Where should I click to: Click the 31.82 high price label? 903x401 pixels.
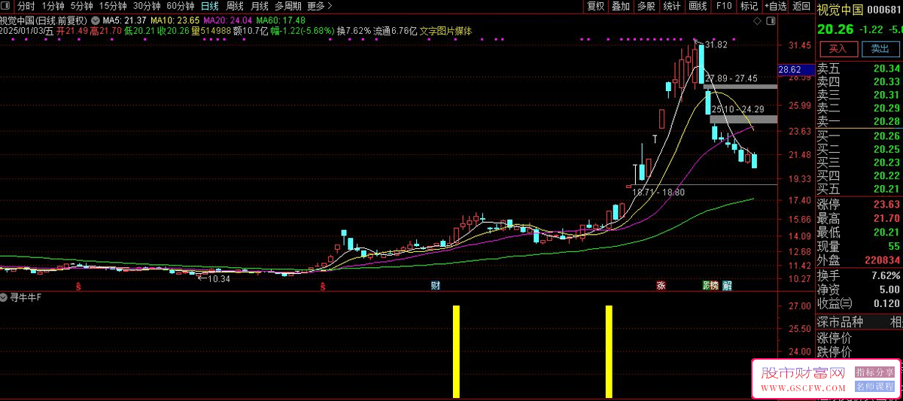pyautogui.click(x=716, y=45)
